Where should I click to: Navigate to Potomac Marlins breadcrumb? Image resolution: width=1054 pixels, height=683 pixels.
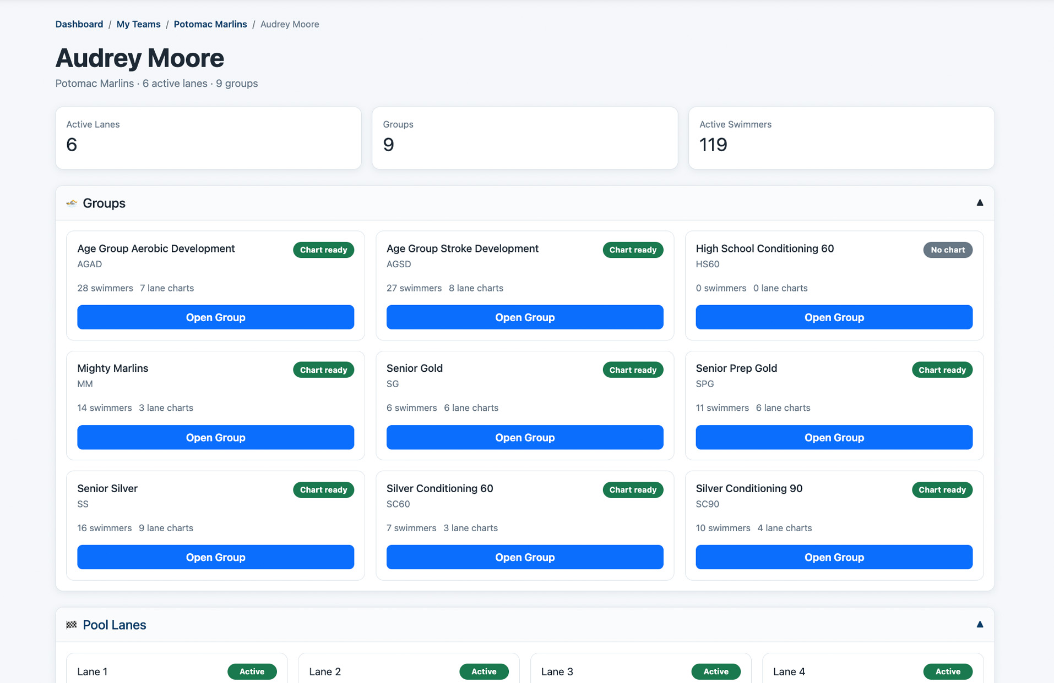[210, 24]
